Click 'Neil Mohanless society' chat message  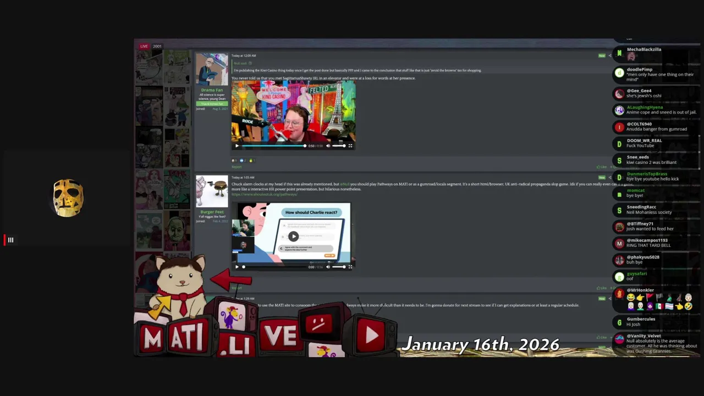(x=650, y=212)
